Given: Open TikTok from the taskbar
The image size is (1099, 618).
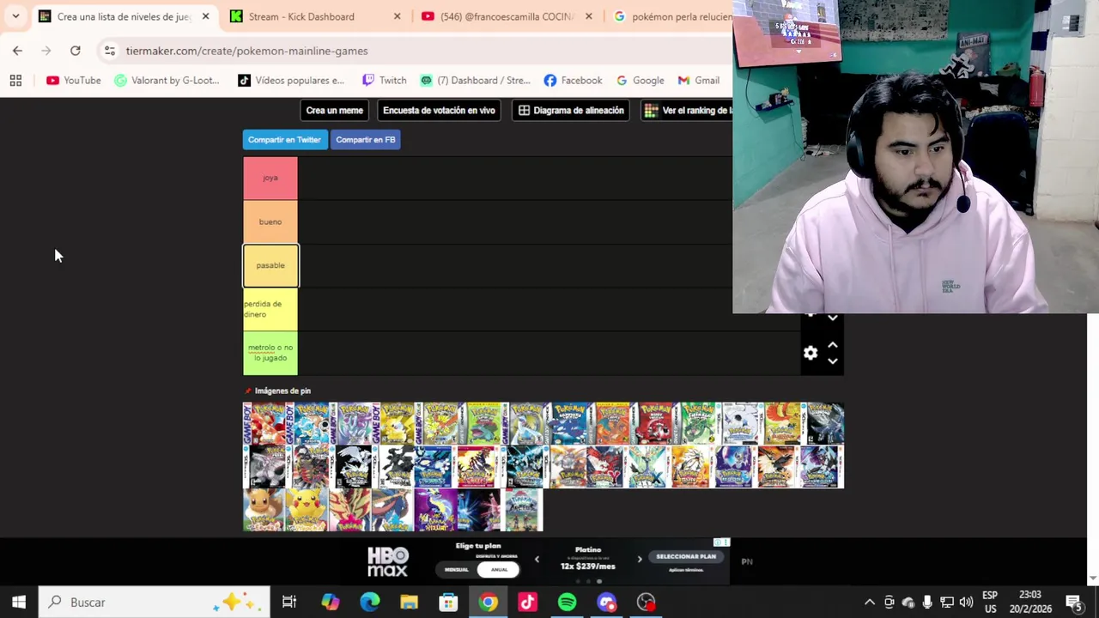Looking at the screenshot, I should [x=527, y=603].
